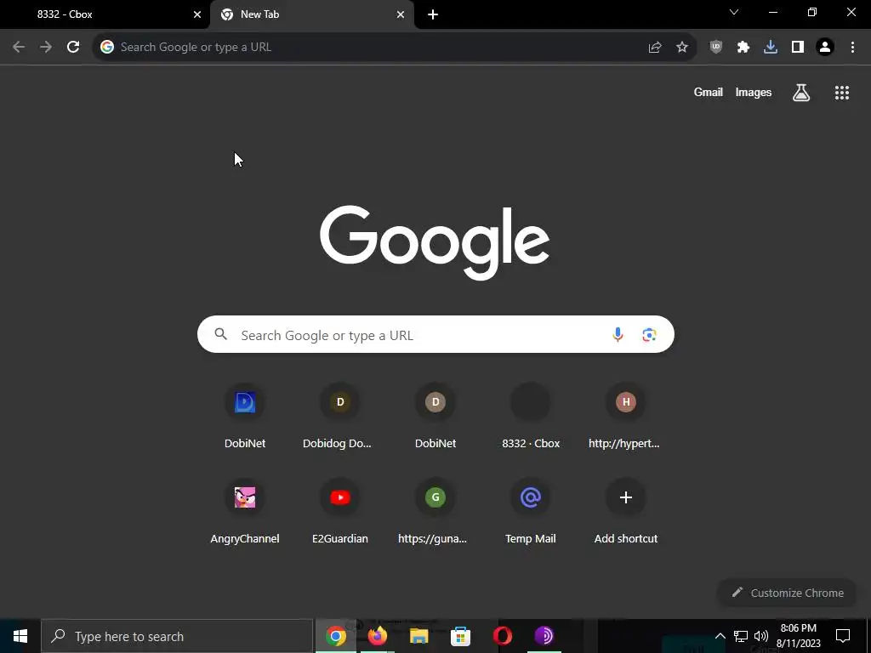Viewport: 871px width, 653px height.
Task: Open the Temp Mail shortcut
Action: [531, 512]
